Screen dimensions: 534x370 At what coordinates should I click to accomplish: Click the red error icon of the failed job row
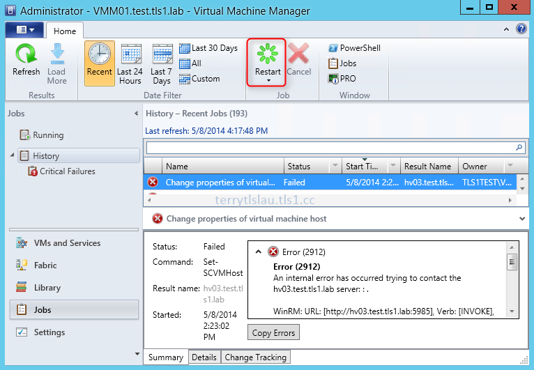[x=153, y=183]
